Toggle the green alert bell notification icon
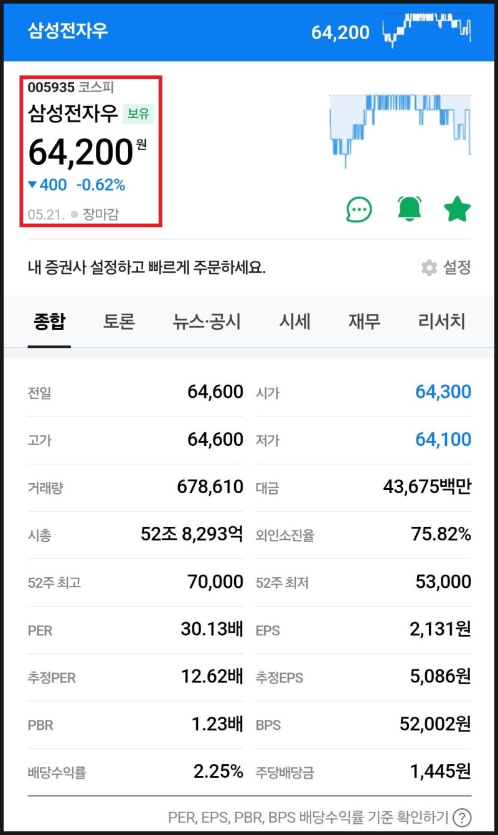This screenshot has height=835, width=498. coord(408,210)
